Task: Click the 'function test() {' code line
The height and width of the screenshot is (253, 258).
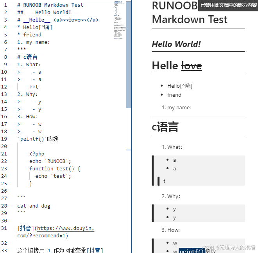Action: pos(55,169)
